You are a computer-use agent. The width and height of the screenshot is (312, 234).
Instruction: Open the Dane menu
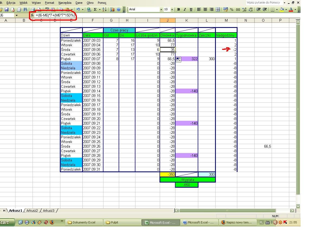[x=79, y=3]
